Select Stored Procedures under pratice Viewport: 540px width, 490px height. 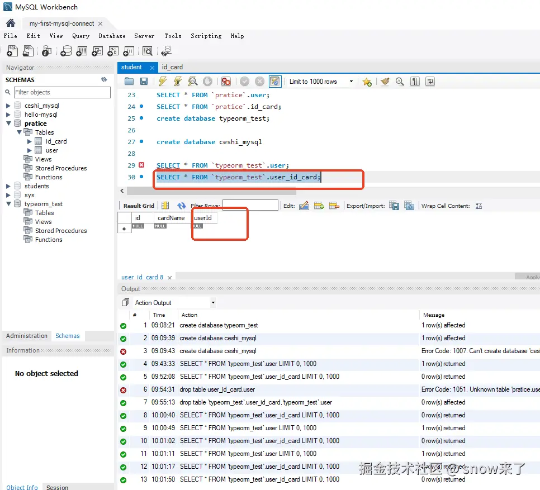[x=60, y=168]
